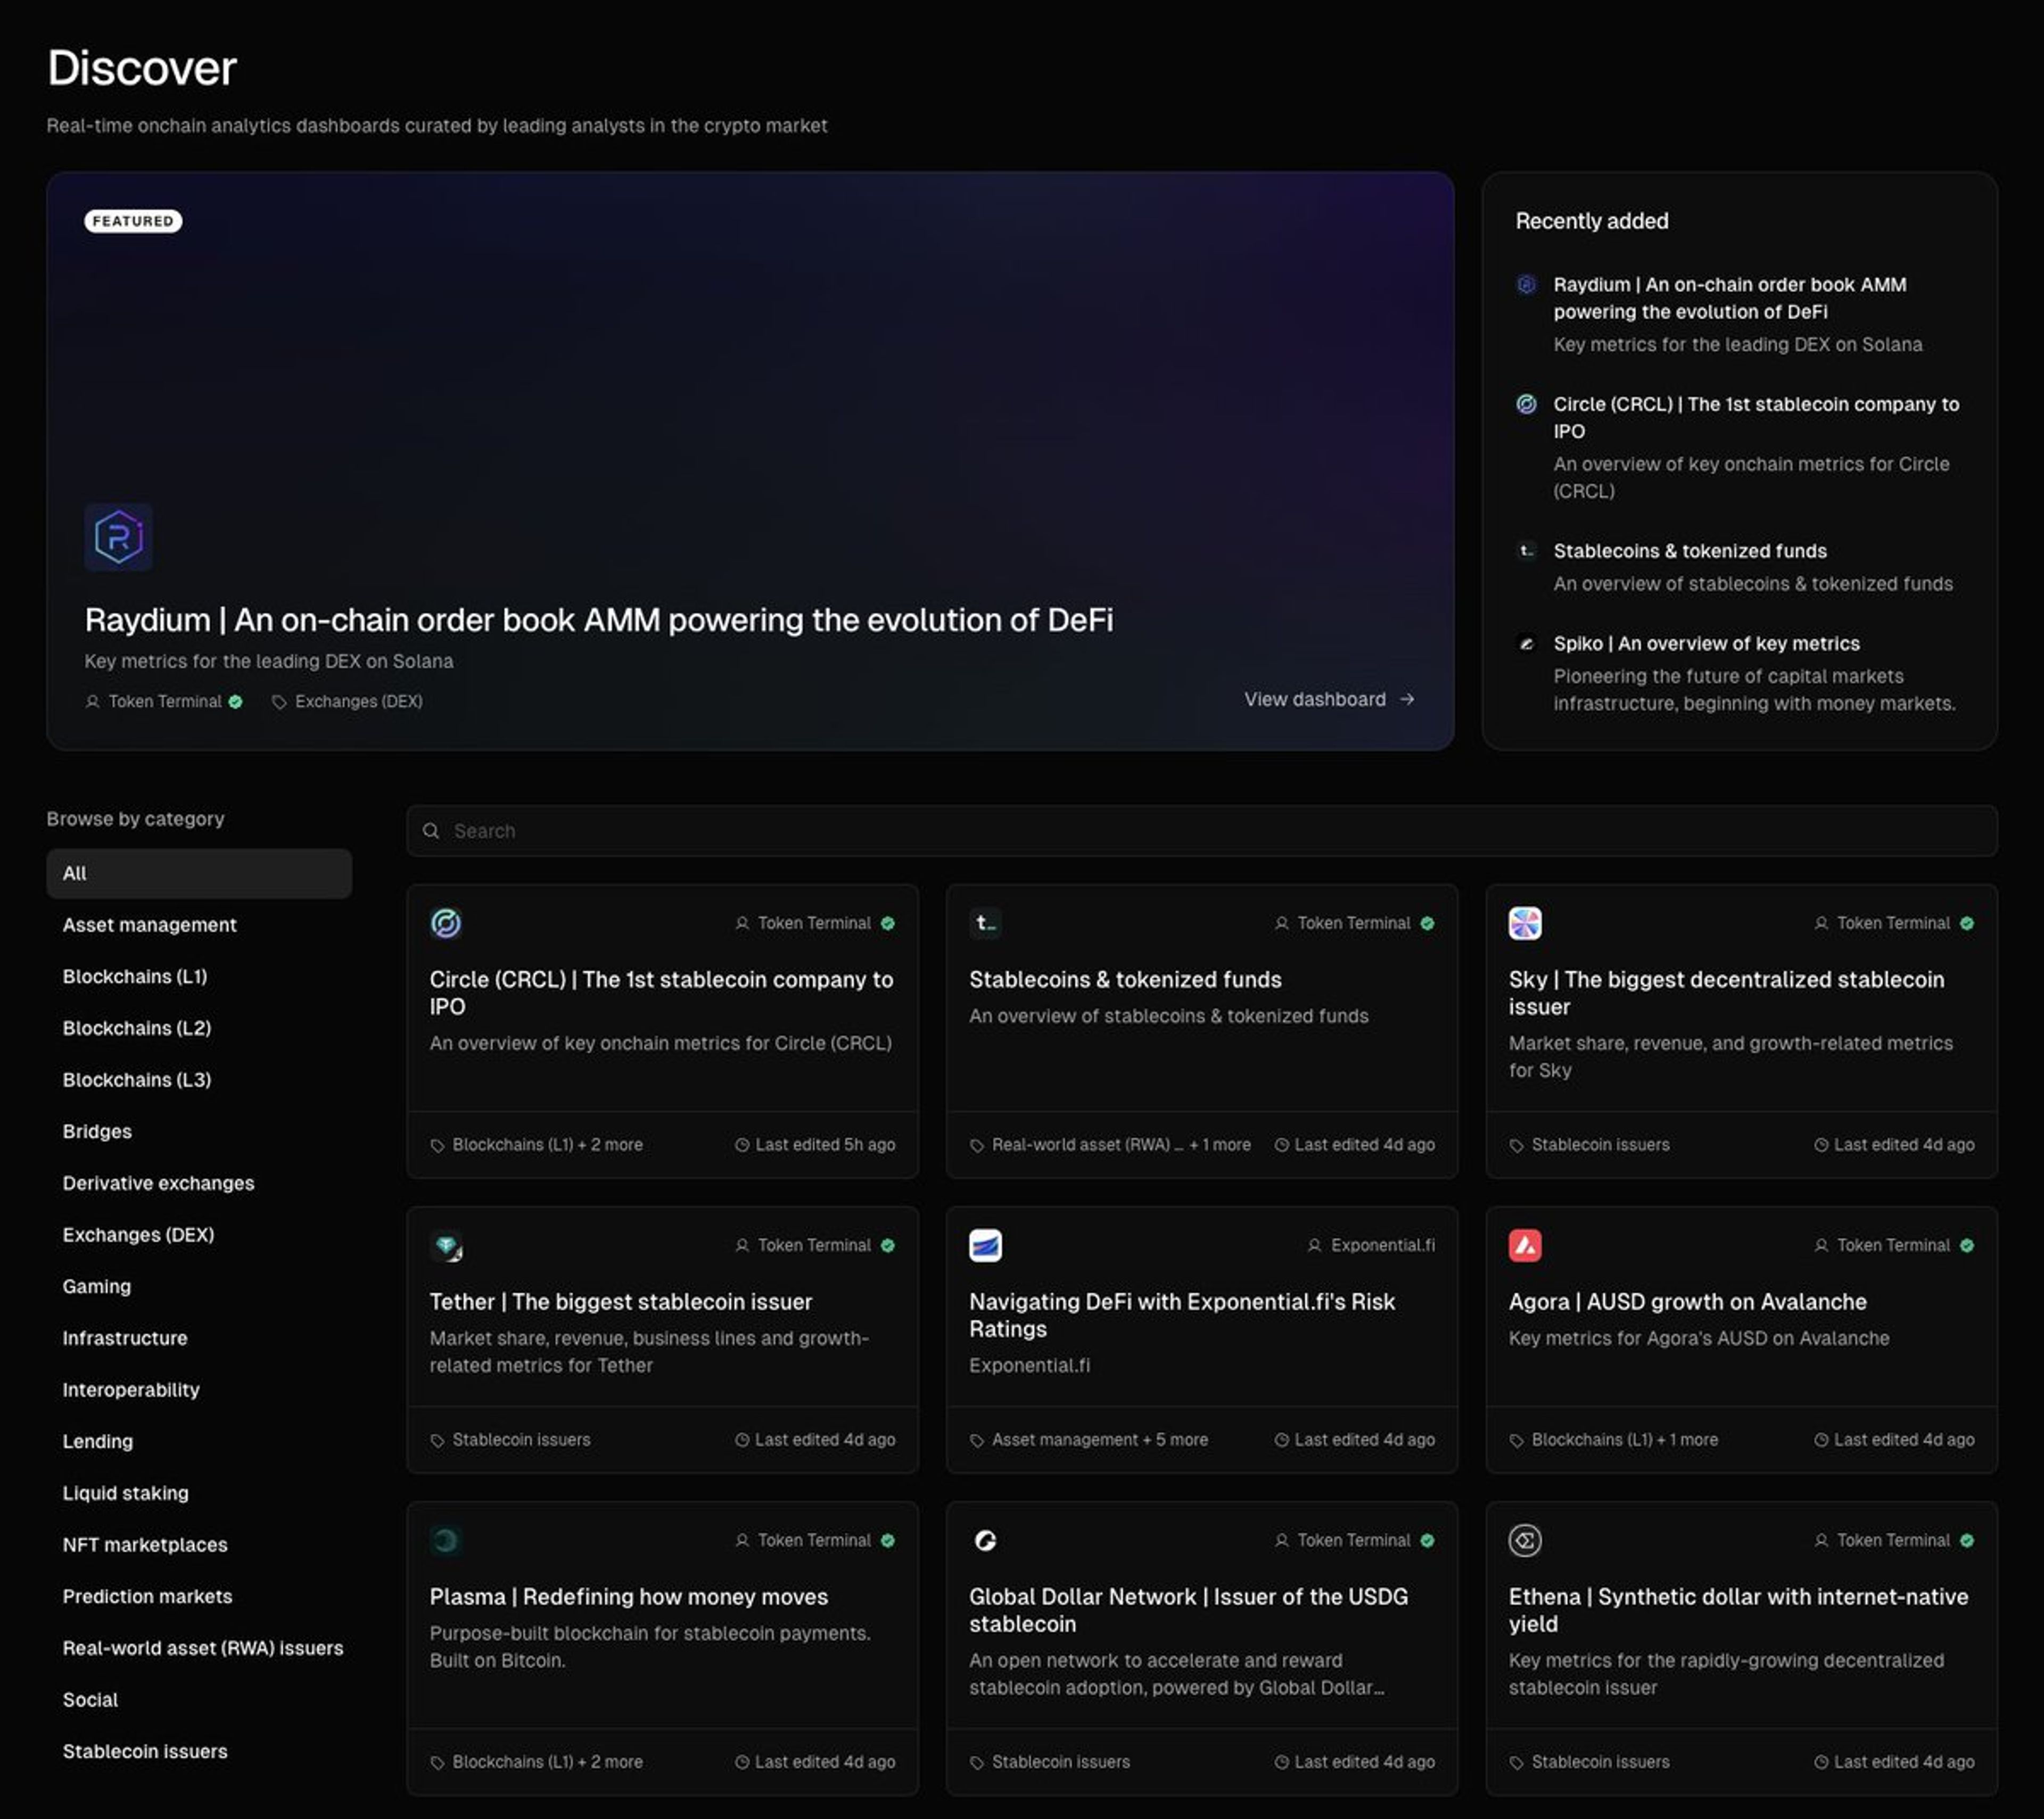Viewport: 2044px width, 1819px height.
Task: Open Global Dollar Network USDG card title
Action: pyautogui.click(x=1189, y=1610)
